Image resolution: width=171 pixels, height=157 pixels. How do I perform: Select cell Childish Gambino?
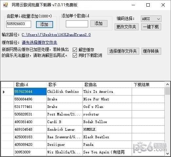pos(65,92)
